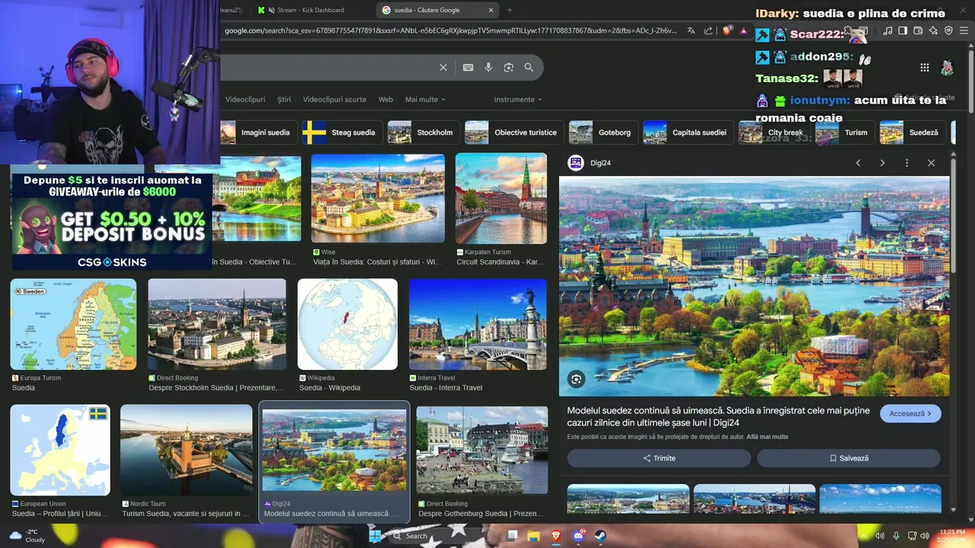Select the Stockholm filter chip

423,132
